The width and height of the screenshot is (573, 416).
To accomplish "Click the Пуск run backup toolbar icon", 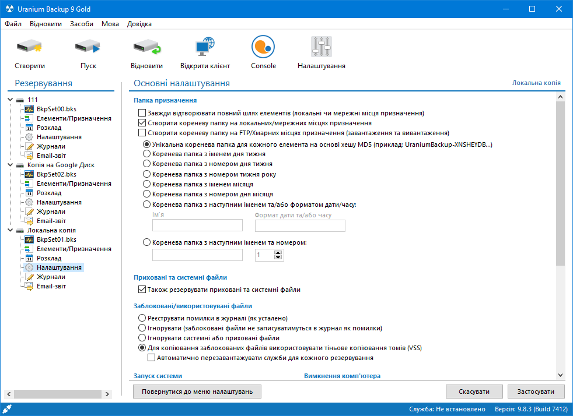I will tap(88, 47).
